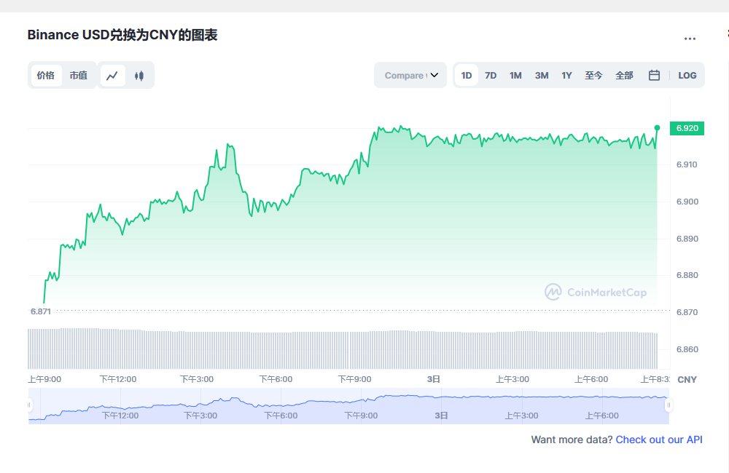Click the 6.900 price axis label
The height and width of the screenshot is (473, 729).
[x=687, y=202]
